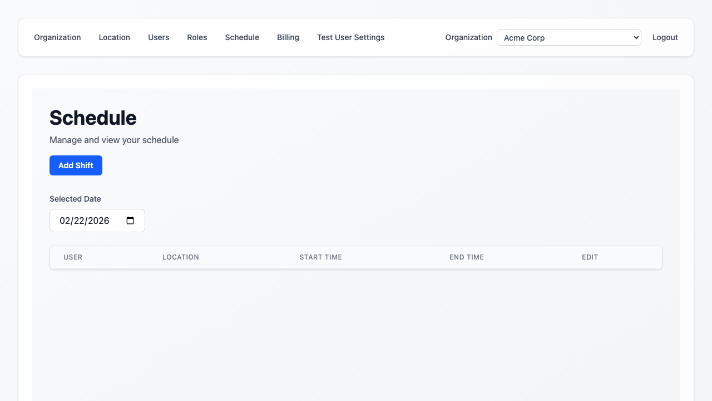
Task: Open Test User Settings
Action: click(x=350, y=37)
